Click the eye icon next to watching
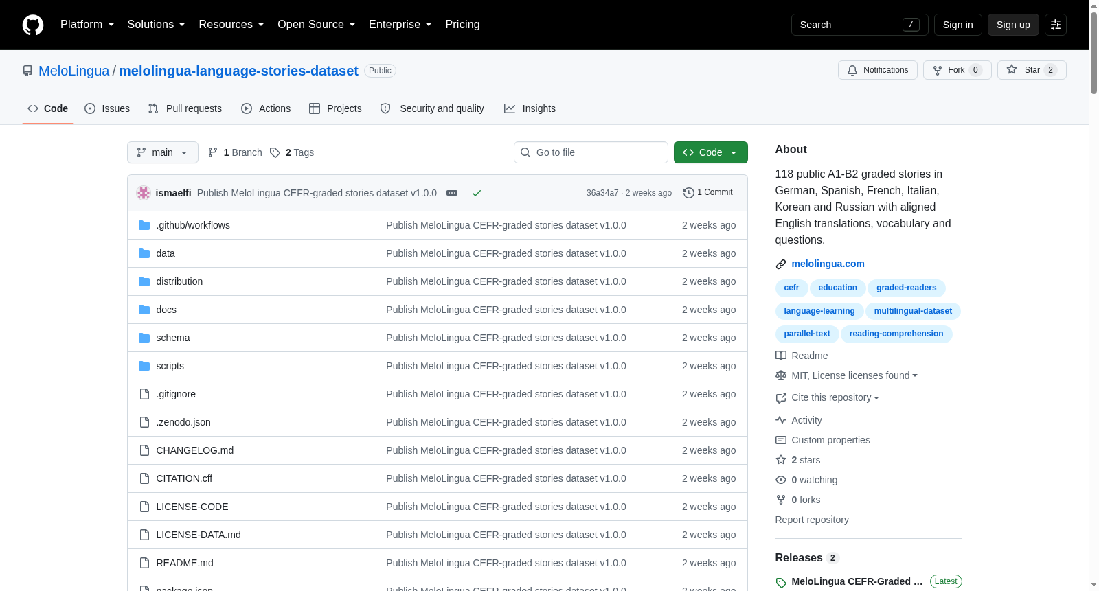 781,480
